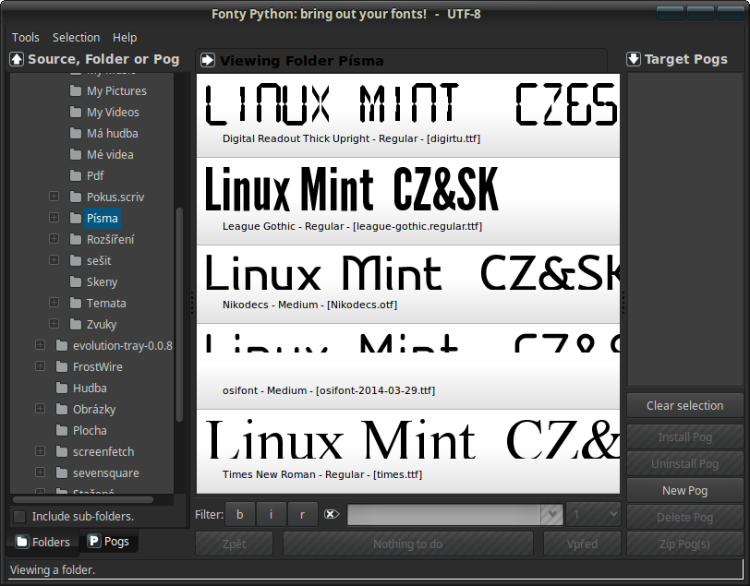This screenshot has width=750, height=586.
Task: Click the Delete Pog button
Action: pos(685,518)
